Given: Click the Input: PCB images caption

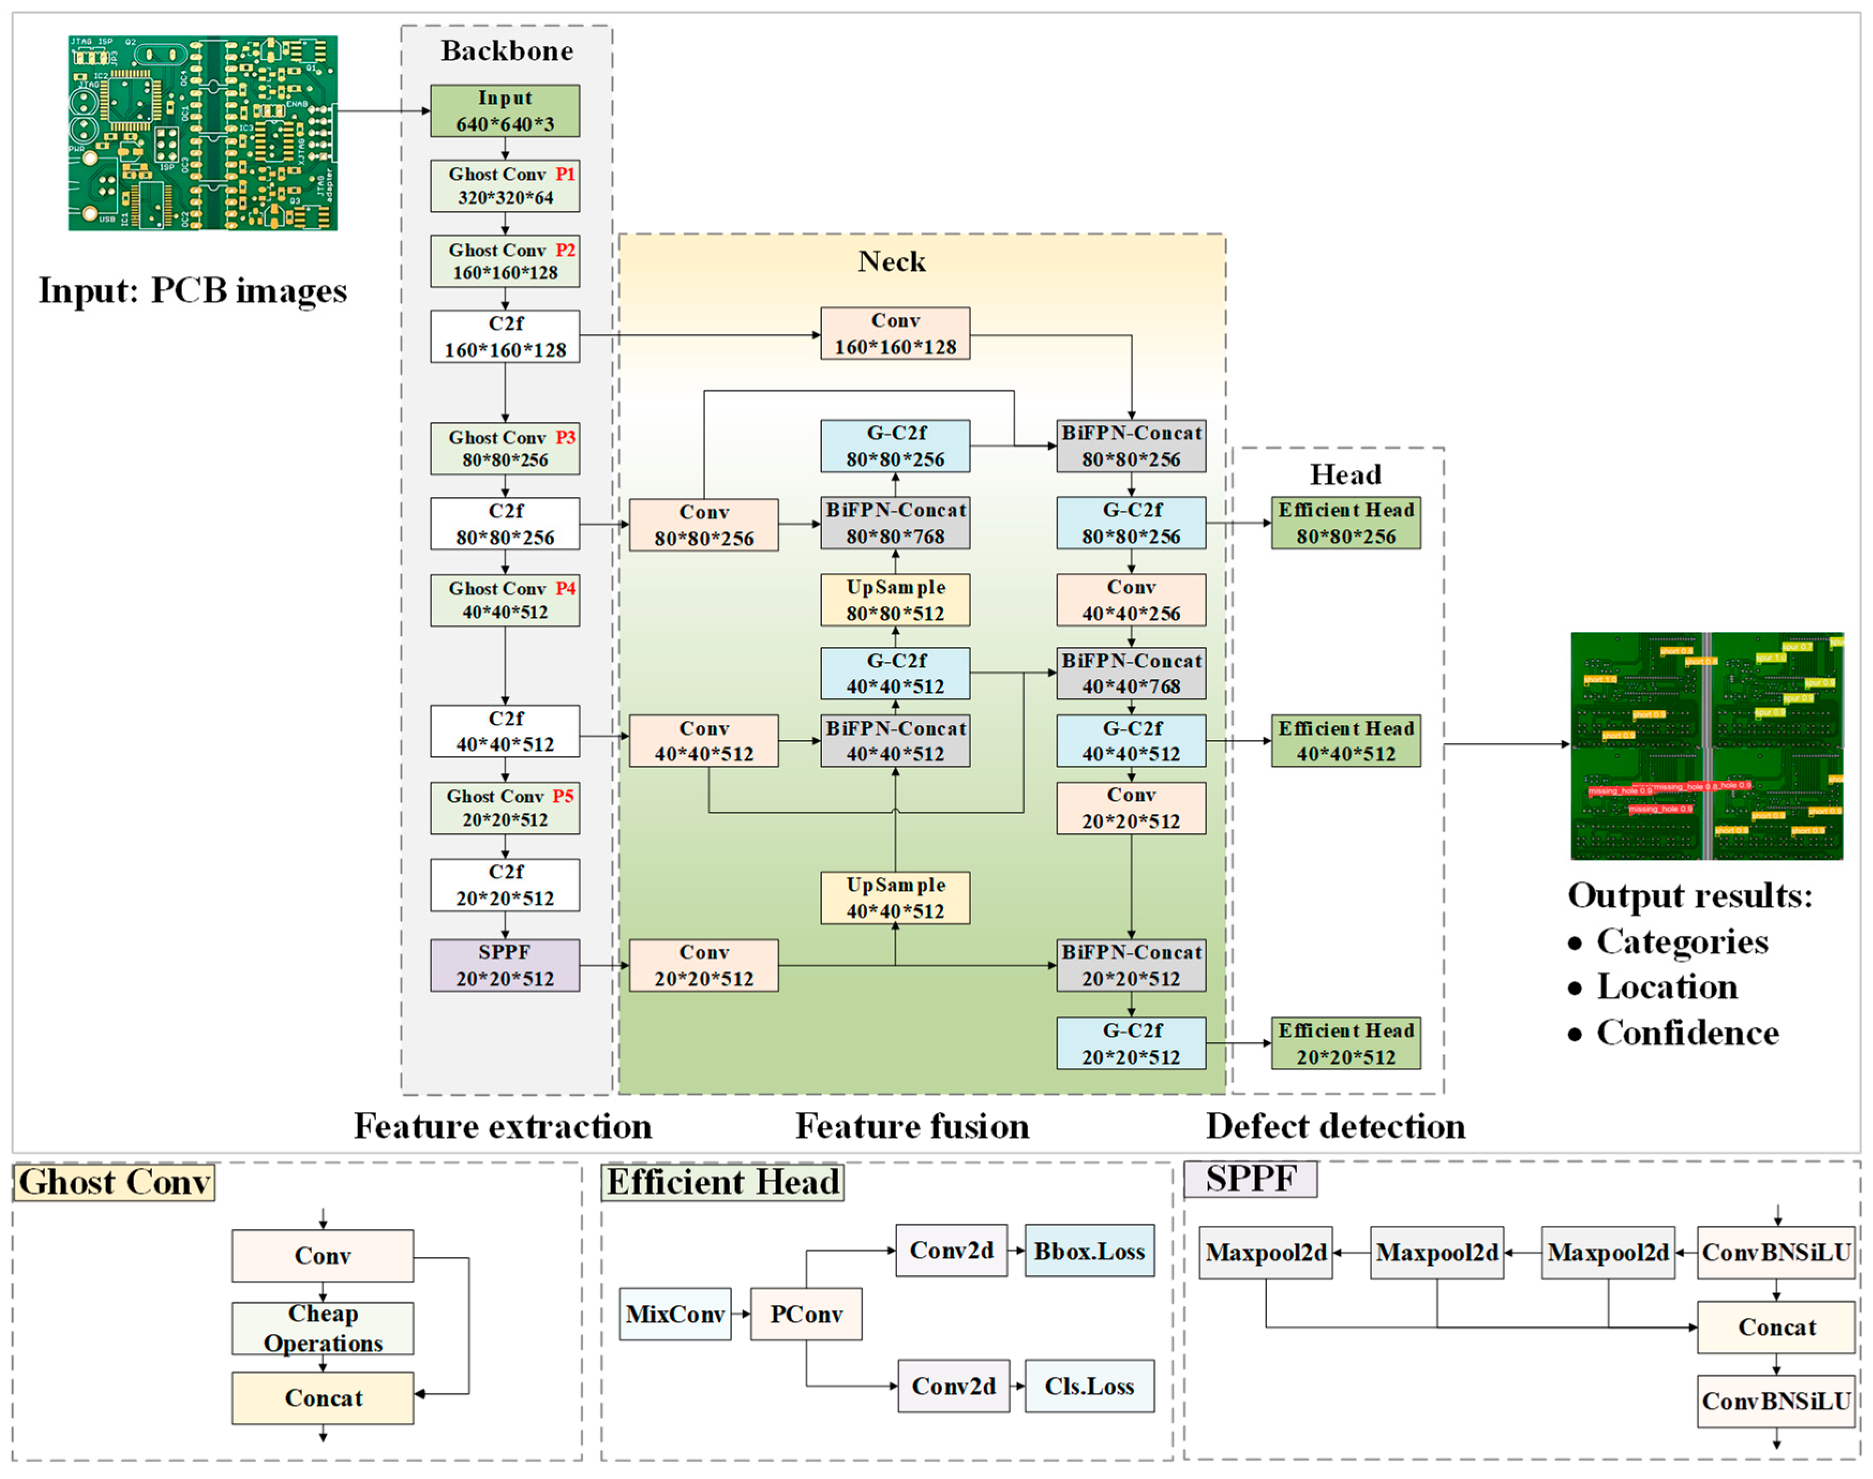Looking at the screenshot, I should pyautogui.click(x=192, y=291).
